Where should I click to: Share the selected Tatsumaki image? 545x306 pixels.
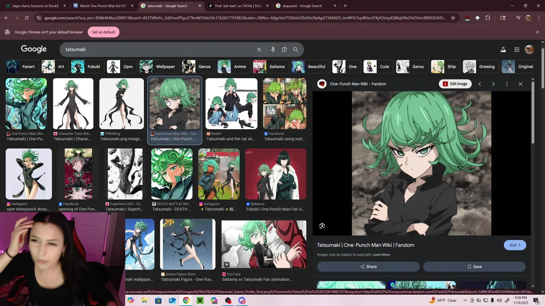(368, 266)
